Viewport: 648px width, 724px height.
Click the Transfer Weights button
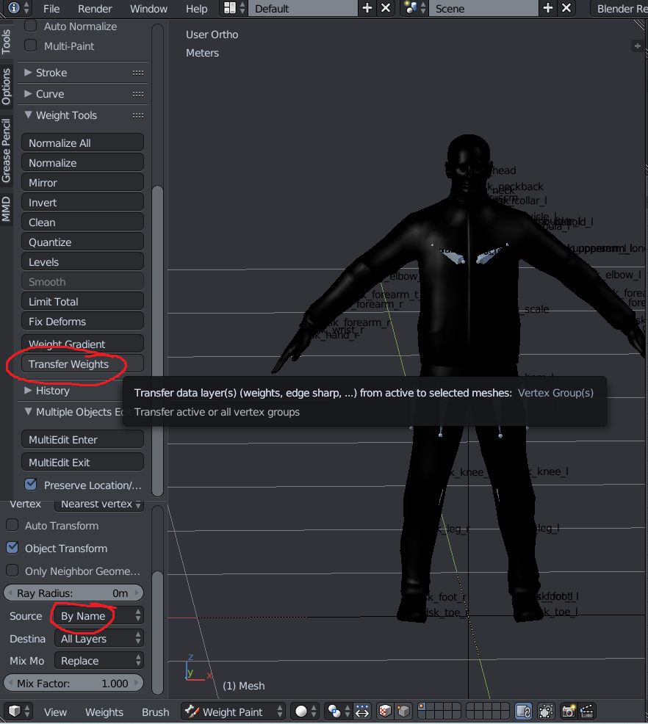coord(83,364)
